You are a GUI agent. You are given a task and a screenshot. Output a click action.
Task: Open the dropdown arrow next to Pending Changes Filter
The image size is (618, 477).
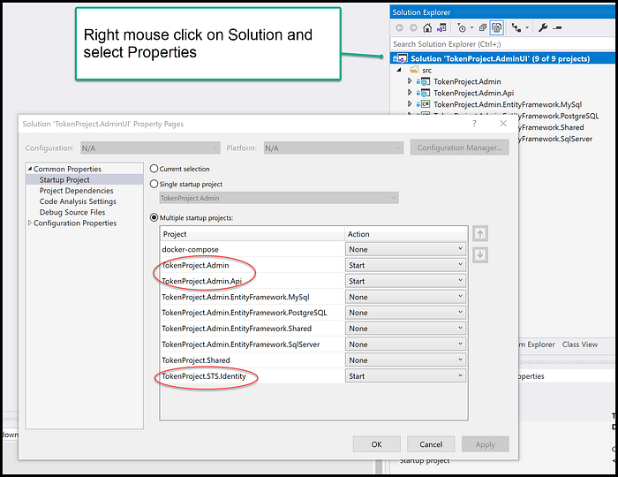(x=471, y=28)
